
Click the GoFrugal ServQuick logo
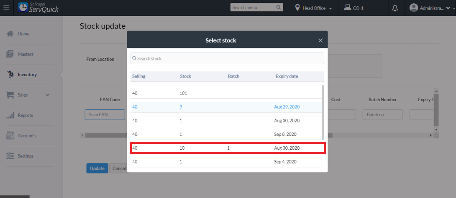coord(38,8)
